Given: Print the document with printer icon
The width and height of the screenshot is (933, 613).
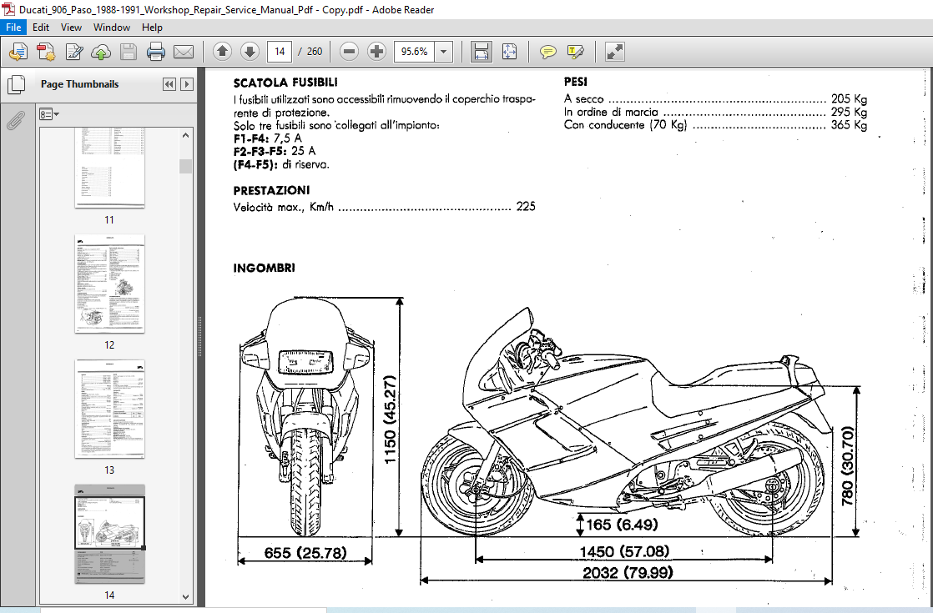Looking at the screenshot, I should (x=155, y=52).
